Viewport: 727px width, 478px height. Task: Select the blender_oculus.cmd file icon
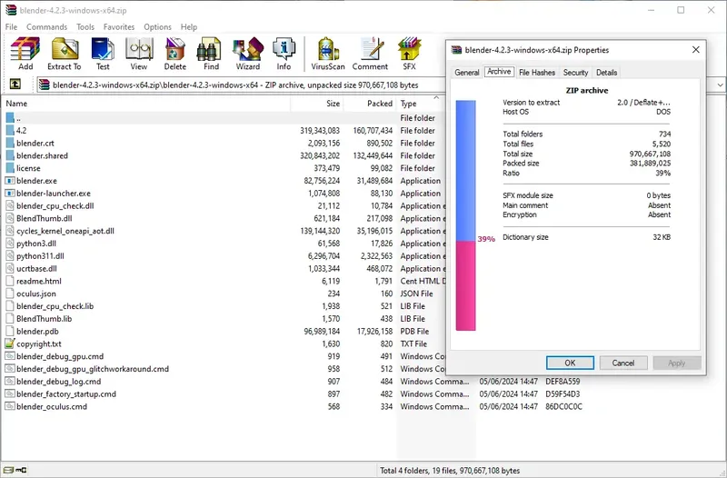click(x=10, y=406)
